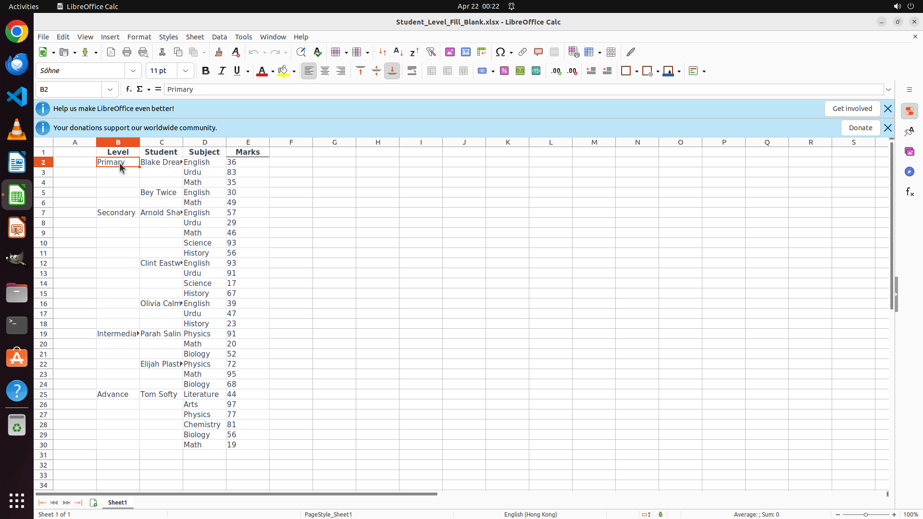Expand the font name dropdown
This screenshot has height=519, width=923.
tap(133, 71)
